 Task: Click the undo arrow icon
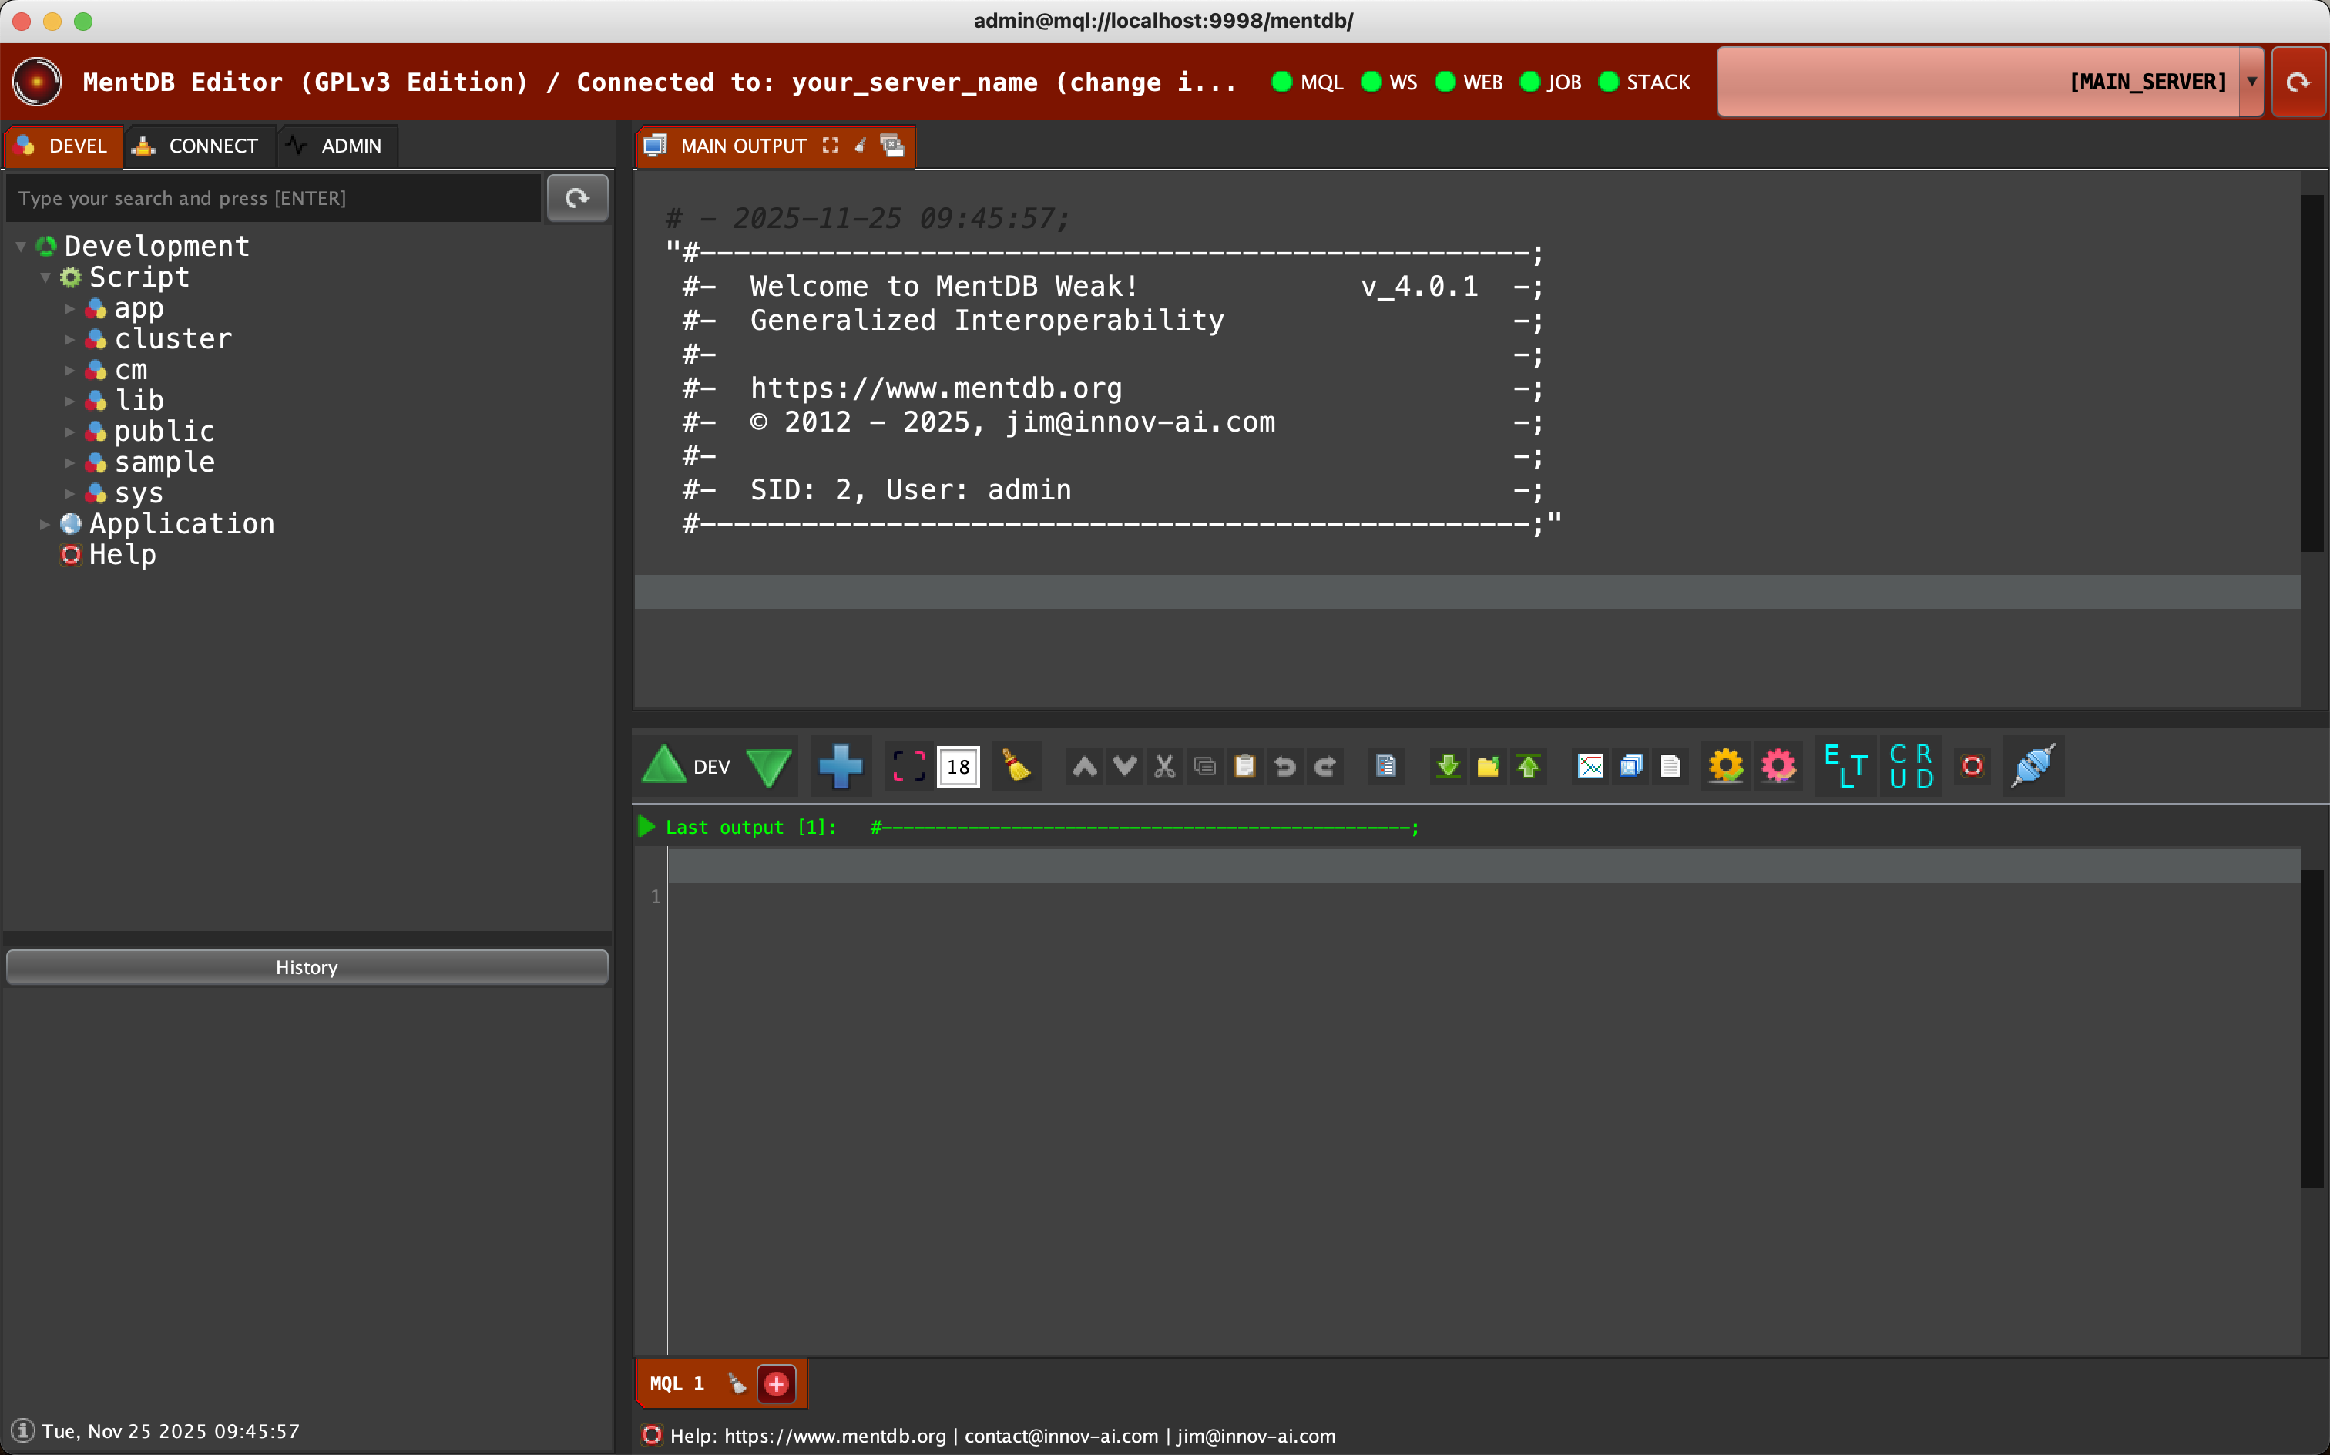(1284, 766)
